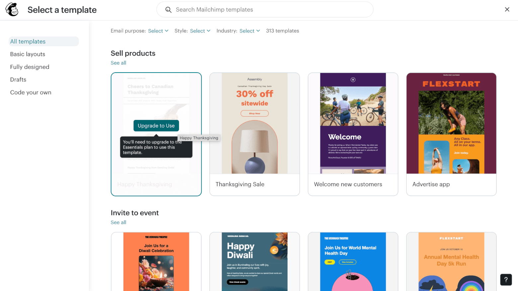
Task: Expand the Email purpose dropdown
Action: click(x=158, y=31)
